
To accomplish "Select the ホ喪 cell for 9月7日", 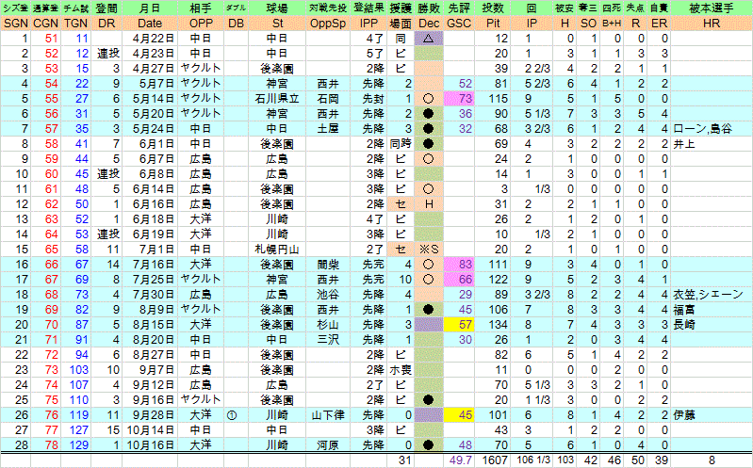I will (x=401, y=370).
